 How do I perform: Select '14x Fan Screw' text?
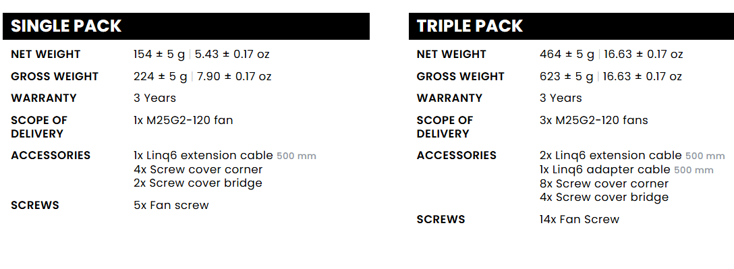pos(579,219)
